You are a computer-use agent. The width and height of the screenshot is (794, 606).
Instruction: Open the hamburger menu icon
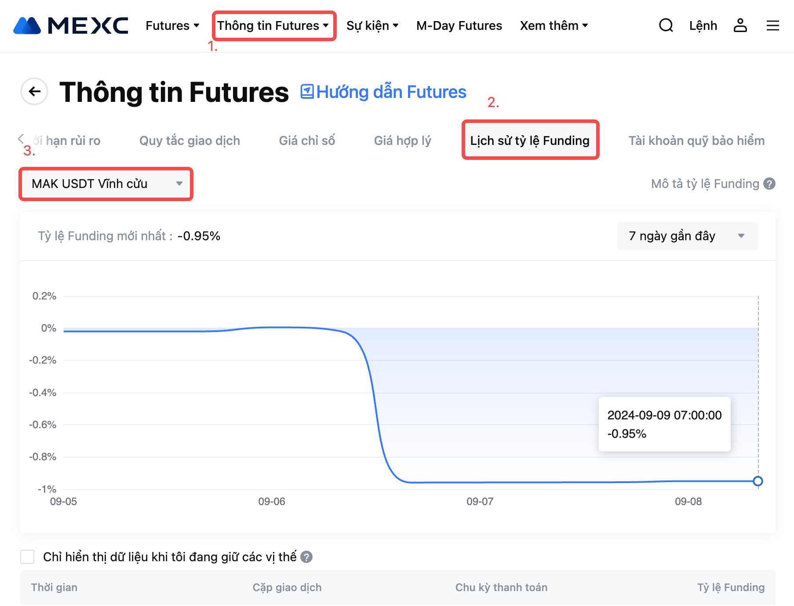pos(772,25)
